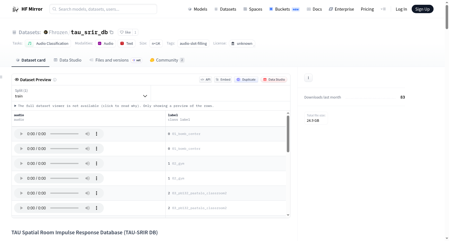Click the unknown license tag
Screen dimensions: 449x241
tap(242, 43)
